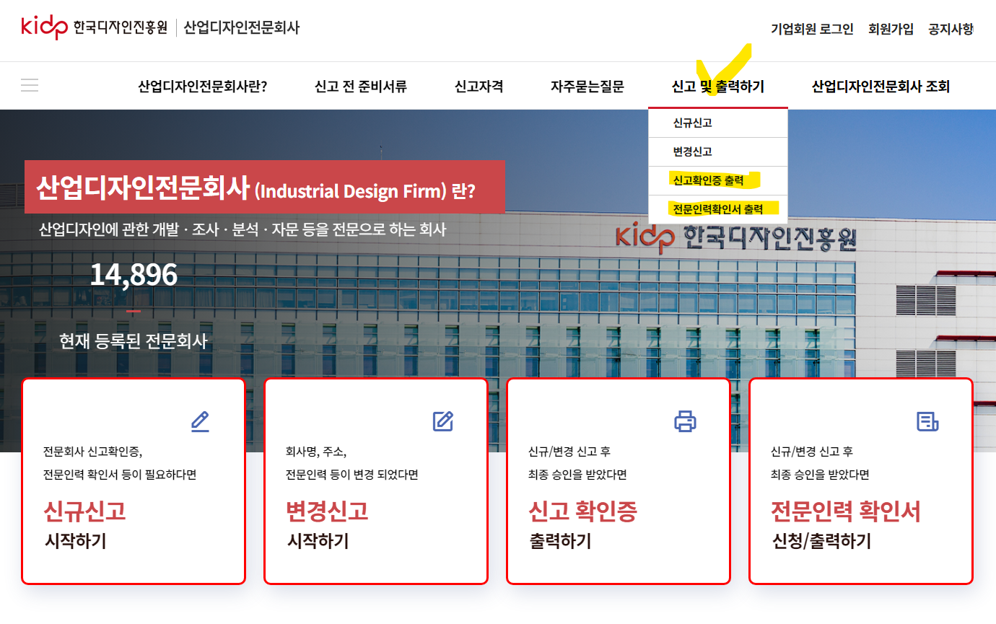Open 산업디자인전문회사란? menu
This screenshot has width=996, height=624.
tap(203, 87)
